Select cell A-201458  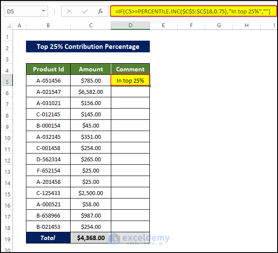tap(48, 182)
